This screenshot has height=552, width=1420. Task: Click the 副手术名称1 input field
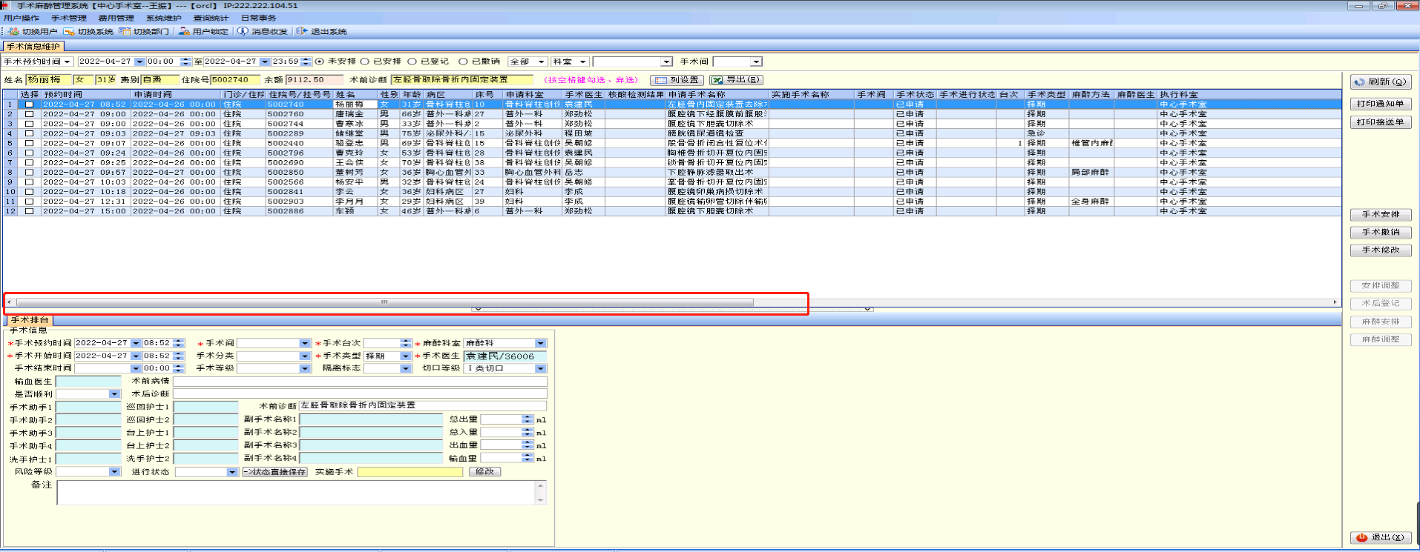(x=371, y=419)
